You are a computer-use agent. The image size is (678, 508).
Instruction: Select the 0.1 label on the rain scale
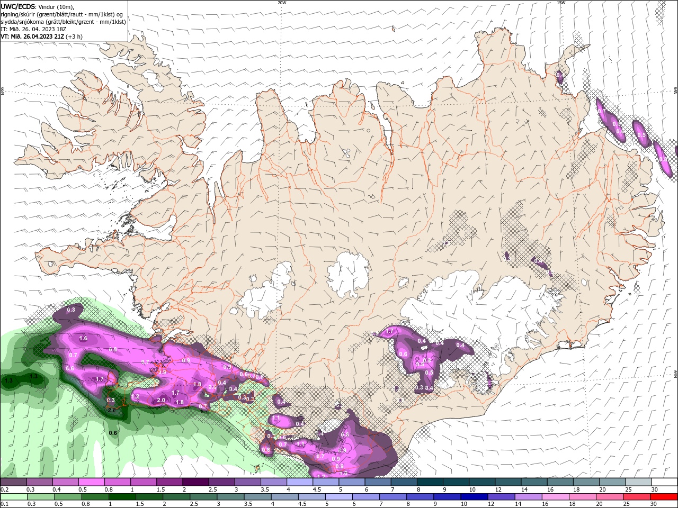4,504
